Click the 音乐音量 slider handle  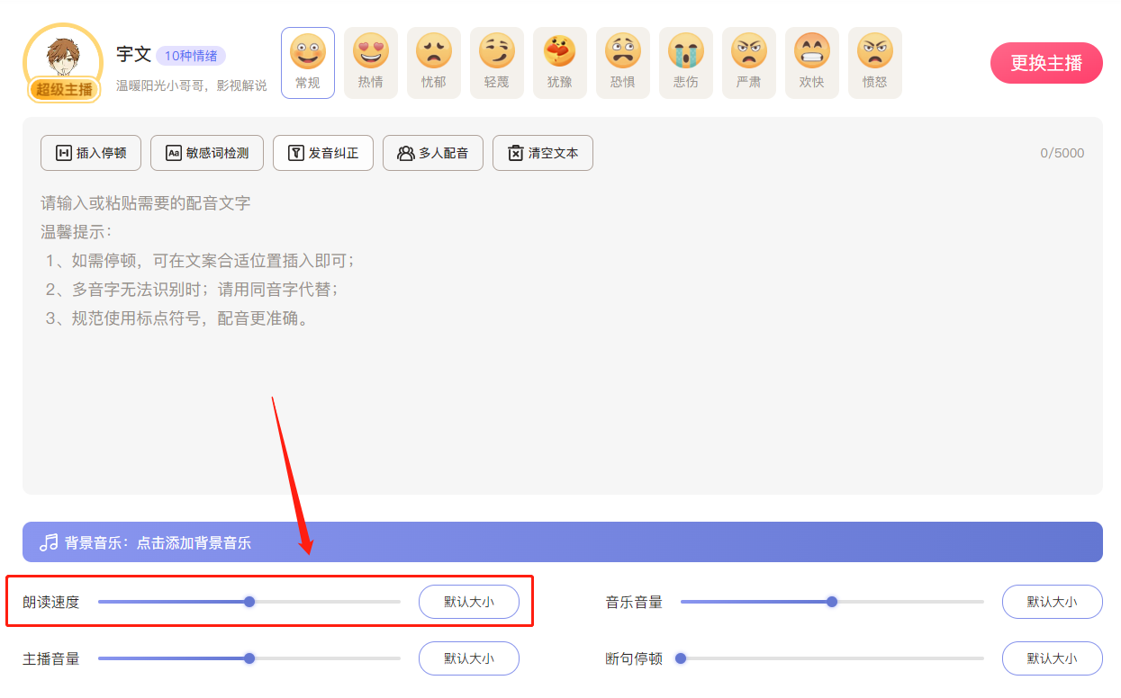point(832,602)
